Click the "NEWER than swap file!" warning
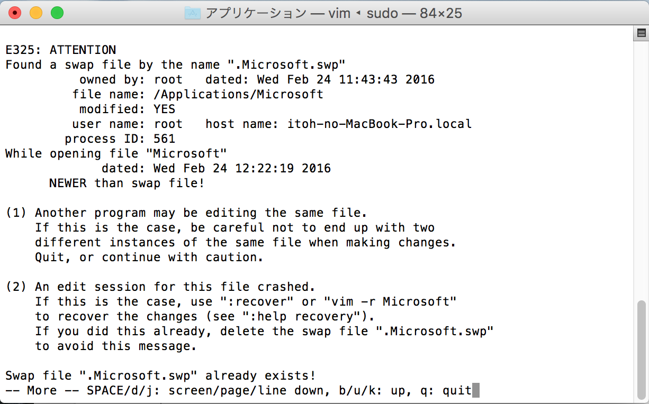The image size is (649, 404). [x=127, y=183]
